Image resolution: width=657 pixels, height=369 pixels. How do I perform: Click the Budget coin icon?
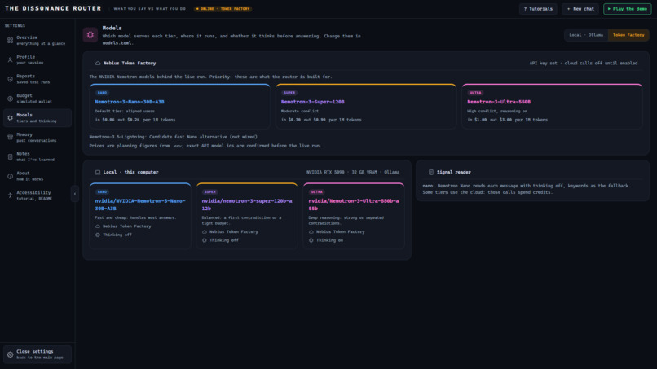tap(10, 99)
